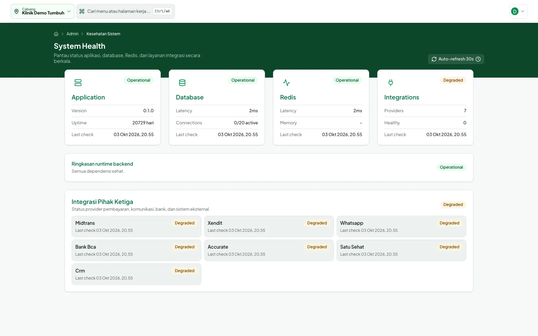Click the command icon in search bar
This screenshot has height=336, width=538.
[82, 11]
